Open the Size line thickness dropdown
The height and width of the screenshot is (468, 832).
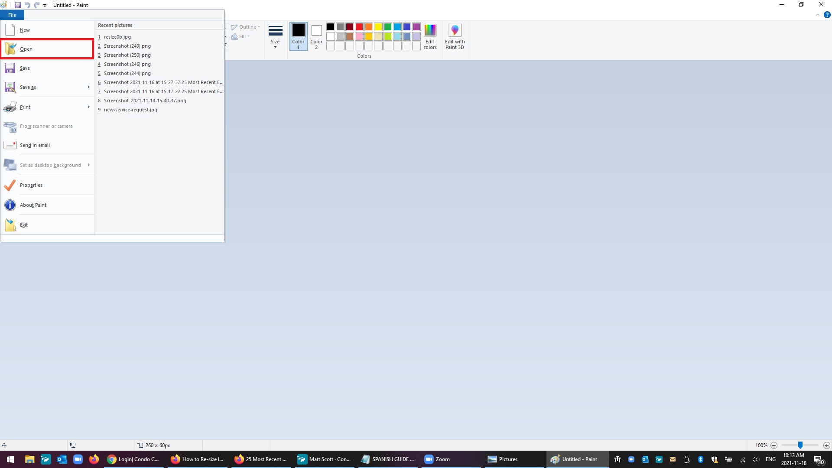point(275,36)
